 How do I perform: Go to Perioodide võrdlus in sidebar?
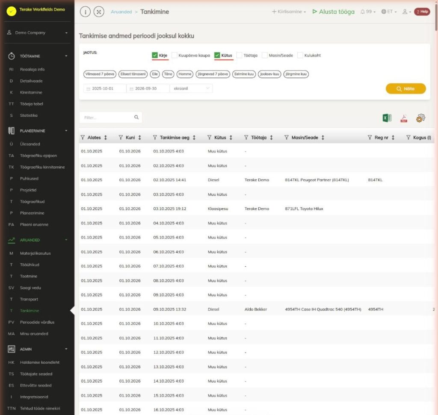37,322
